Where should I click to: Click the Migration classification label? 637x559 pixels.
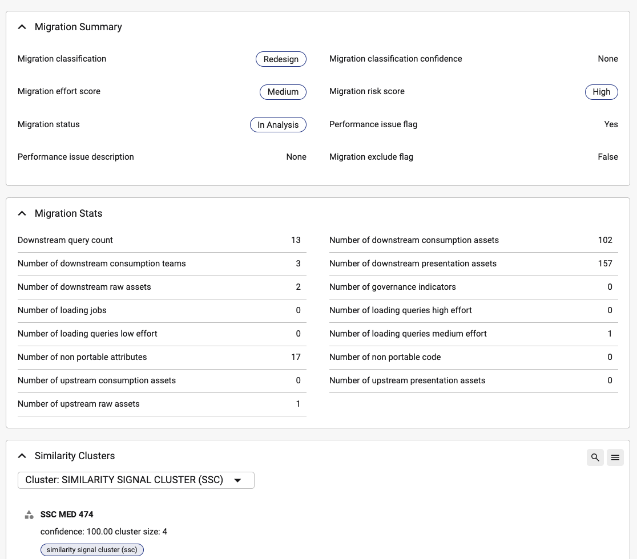(x=62, y=59)
